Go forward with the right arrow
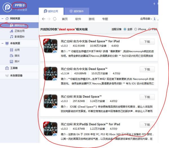 coord(49,19)
